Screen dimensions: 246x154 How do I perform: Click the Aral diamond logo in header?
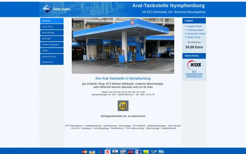tap(47, 9)
